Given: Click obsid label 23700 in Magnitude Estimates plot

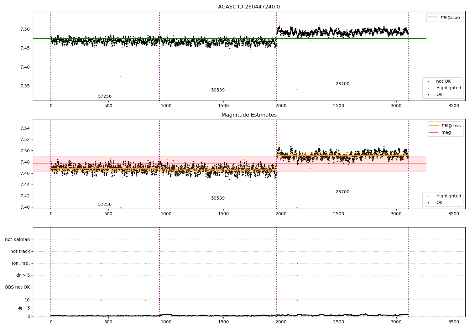Looking at the screenshot, I should [342, 192].
